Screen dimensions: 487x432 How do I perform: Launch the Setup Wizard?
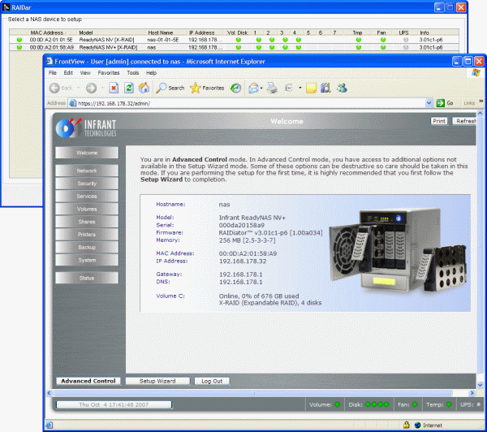pyautogui.click(x=157, y=381)
